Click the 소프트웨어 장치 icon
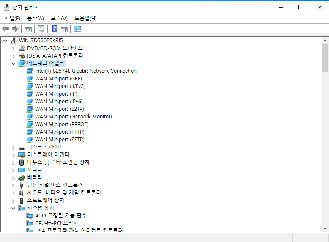This screenshot has height=242, width=329. point(22,201)
